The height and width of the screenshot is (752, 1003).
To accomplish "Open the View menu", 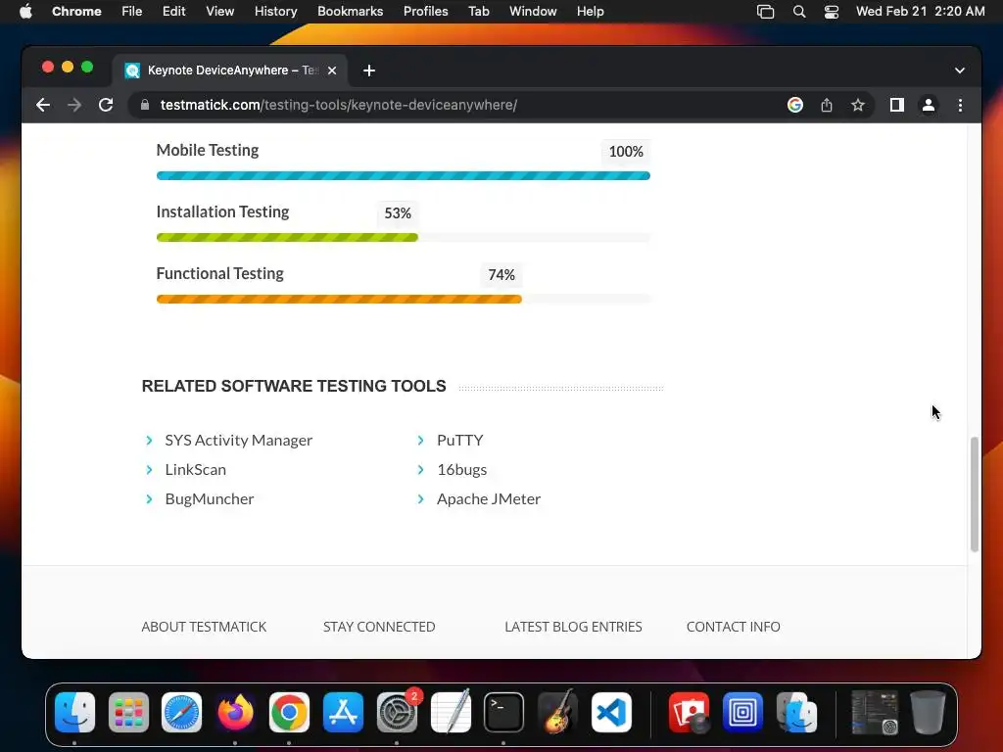I will [220, 11].
